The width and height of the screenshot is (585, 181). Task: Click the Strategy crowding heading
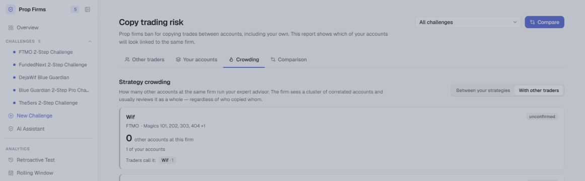pos(144,82)
